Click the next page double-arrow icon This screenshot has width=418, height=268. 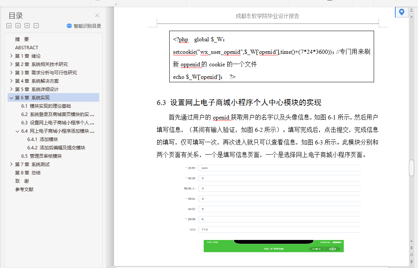tap(411, 261)
